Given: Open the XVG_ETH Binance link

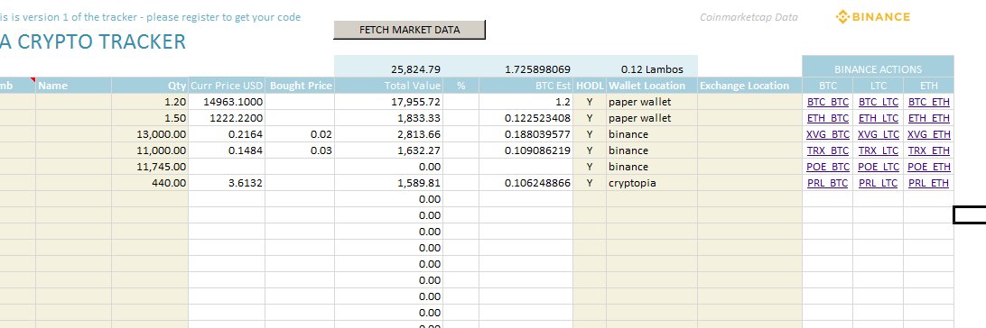Looking at the screenshot, I should (x=929, y=134).
